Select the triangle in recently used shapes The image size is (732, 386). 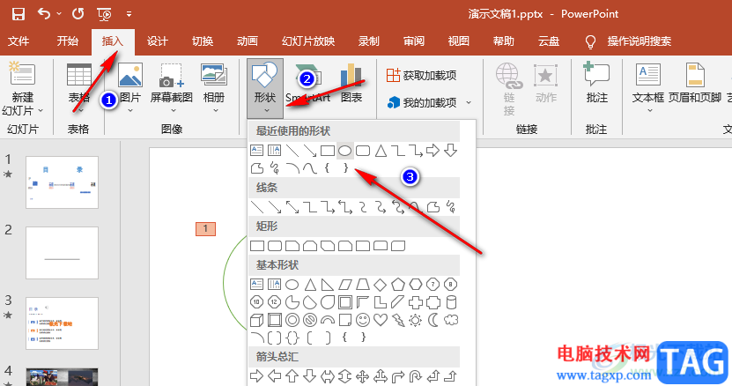[381, 151]
